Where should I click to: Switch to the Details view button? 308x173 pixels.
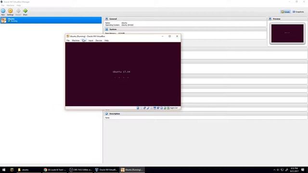(285, 12)
